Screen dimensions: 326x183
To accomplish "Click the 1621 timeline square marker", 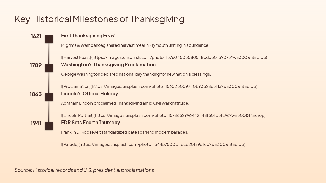I will coord(49,39).
